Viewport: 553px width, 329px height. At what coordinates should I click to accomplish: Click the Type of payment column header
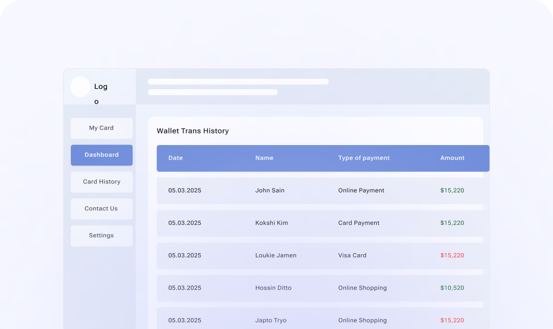(x=364, y=158)
